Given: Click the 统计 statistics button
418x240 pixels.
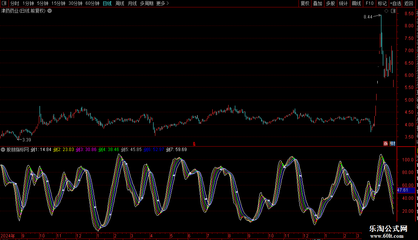Looking at the screenshot, I should (343, 3).
